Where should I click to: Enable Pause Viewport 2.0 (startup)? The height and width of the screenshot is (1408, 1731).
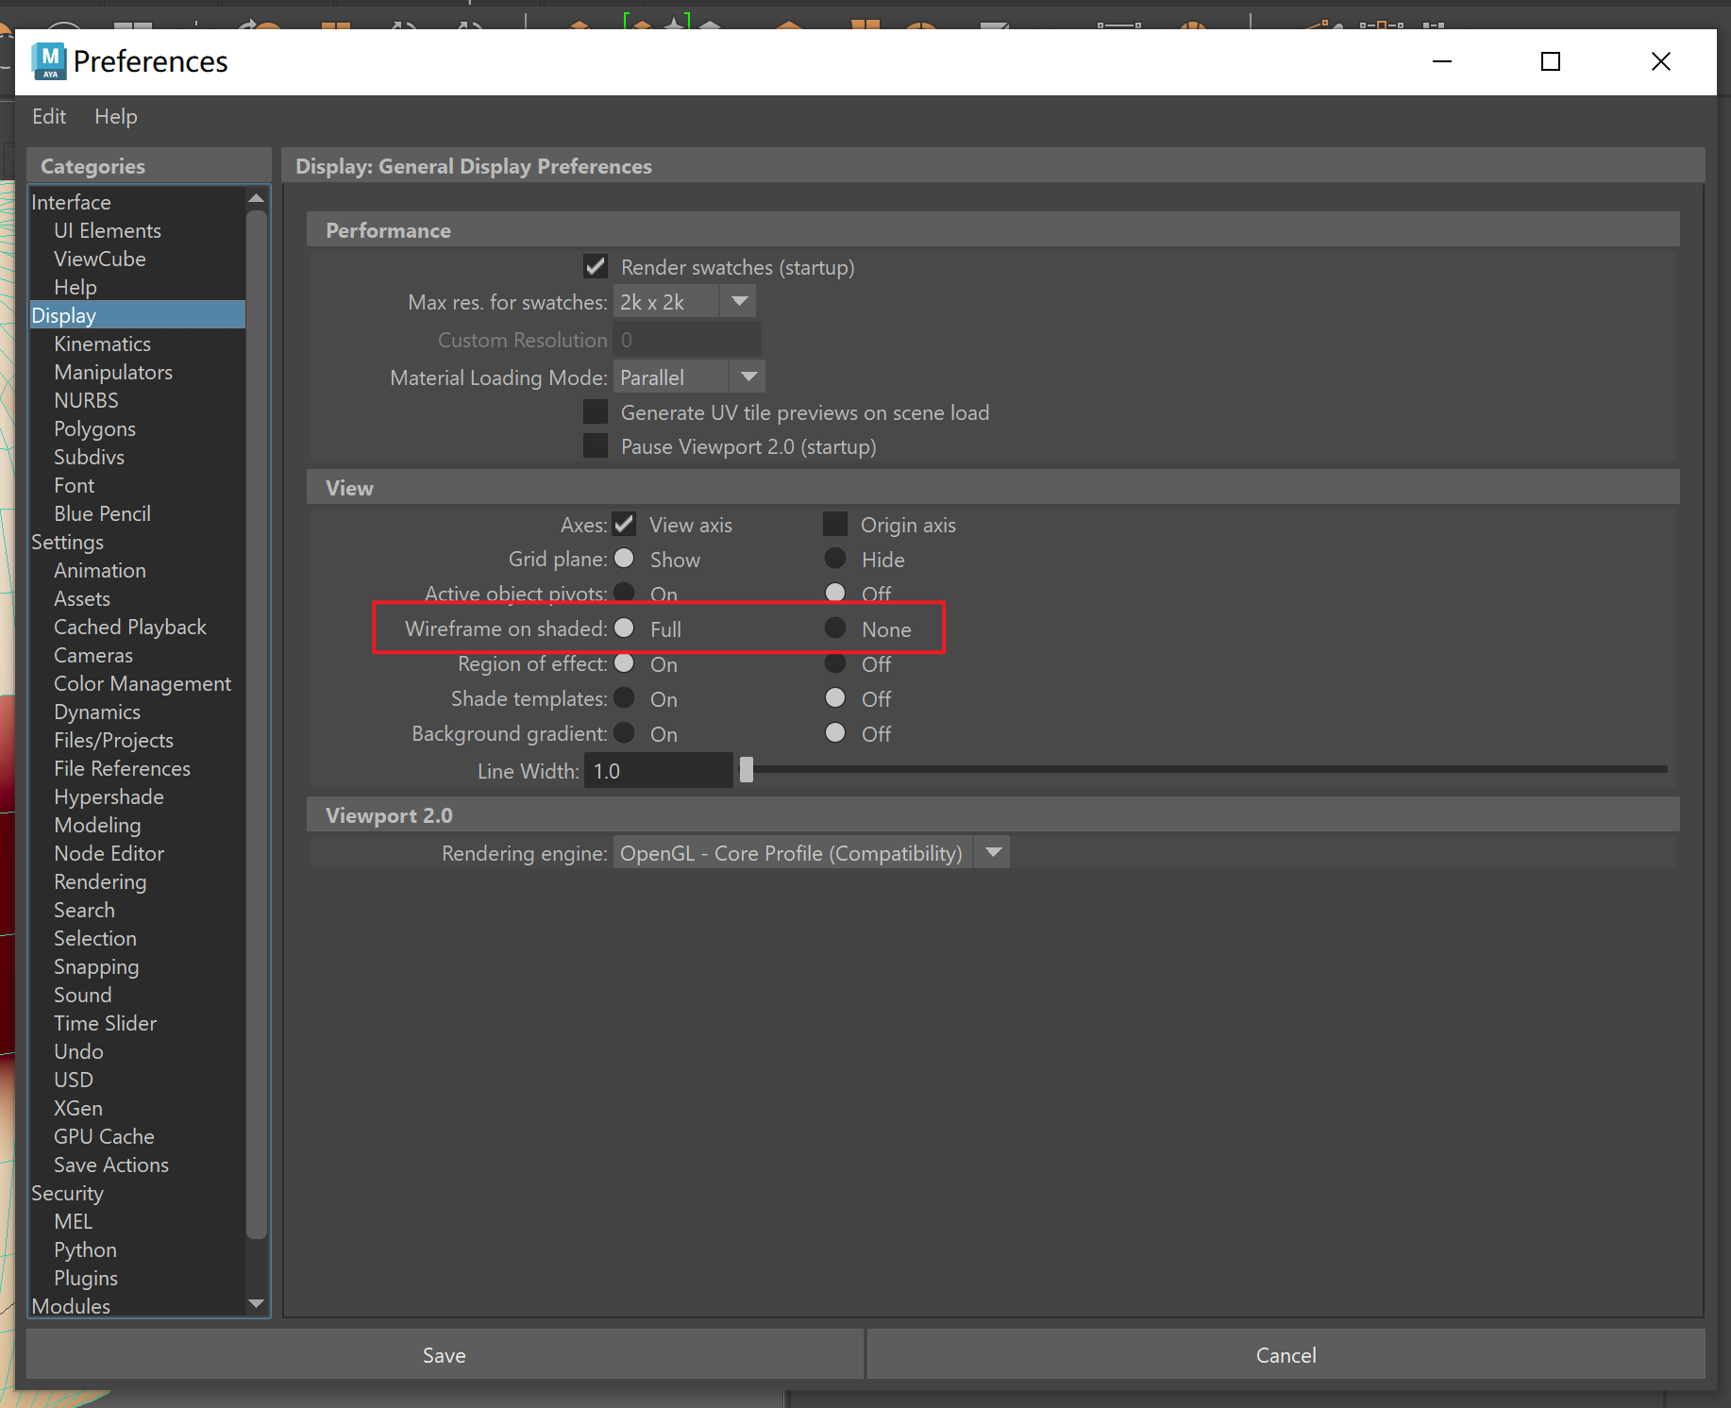596,446
